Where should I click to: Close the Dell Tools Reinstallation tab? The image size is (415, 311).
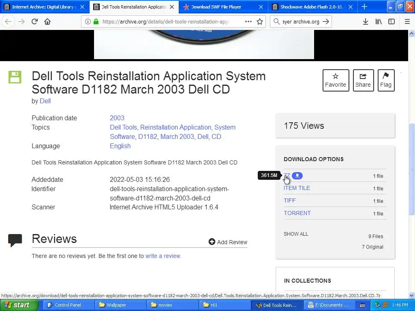click(172, 7)
